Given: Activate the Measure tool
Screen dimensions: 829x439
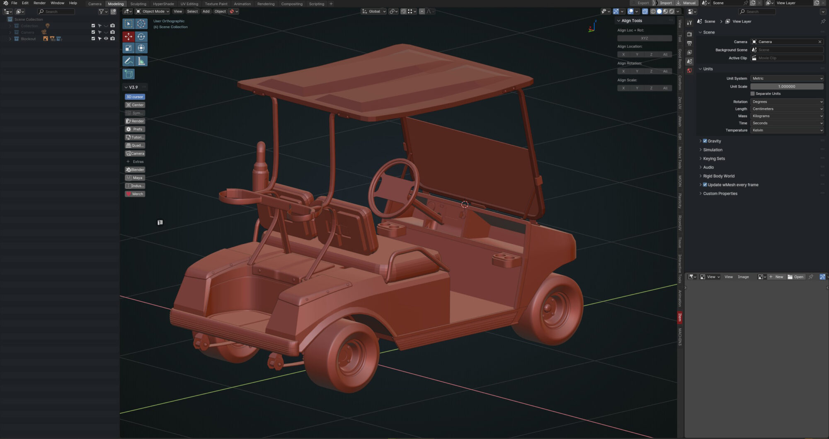Looking at the screenshot, I should tap(141, 61).
